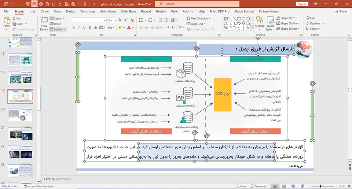Quick print icon in title bar
Viewport: 352px width, 189px height.
pos(73,4)
